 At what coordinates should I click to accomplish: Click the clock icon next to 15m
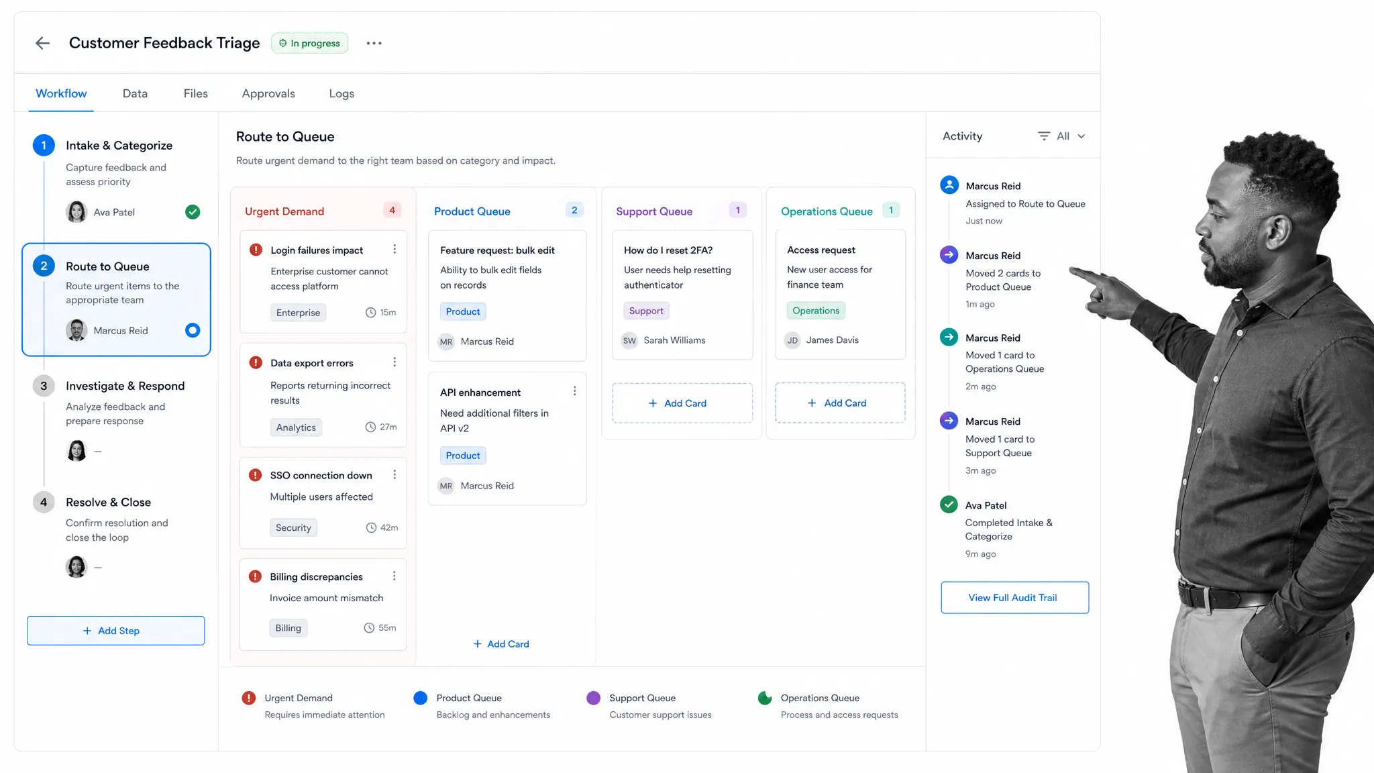coord(370,313)
